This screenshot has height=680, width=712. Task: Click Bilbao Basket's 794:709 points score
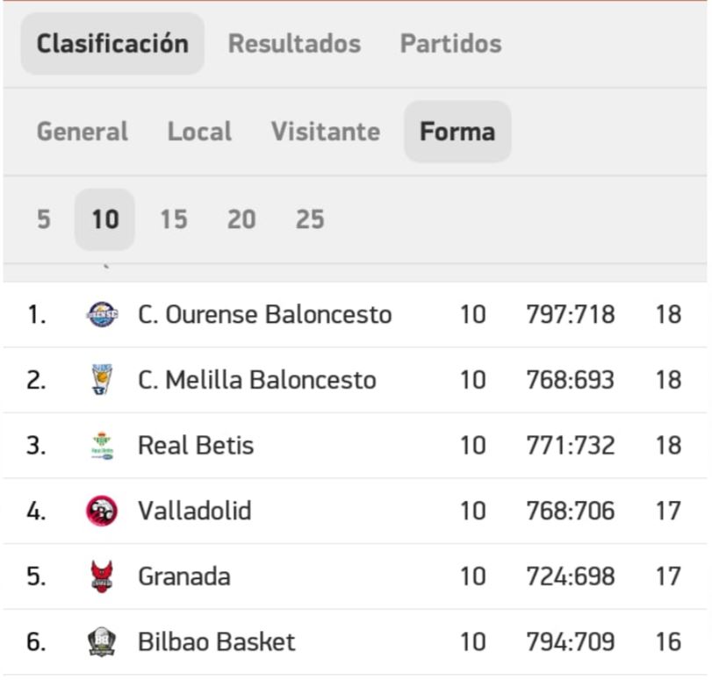[x=571, y=642]
